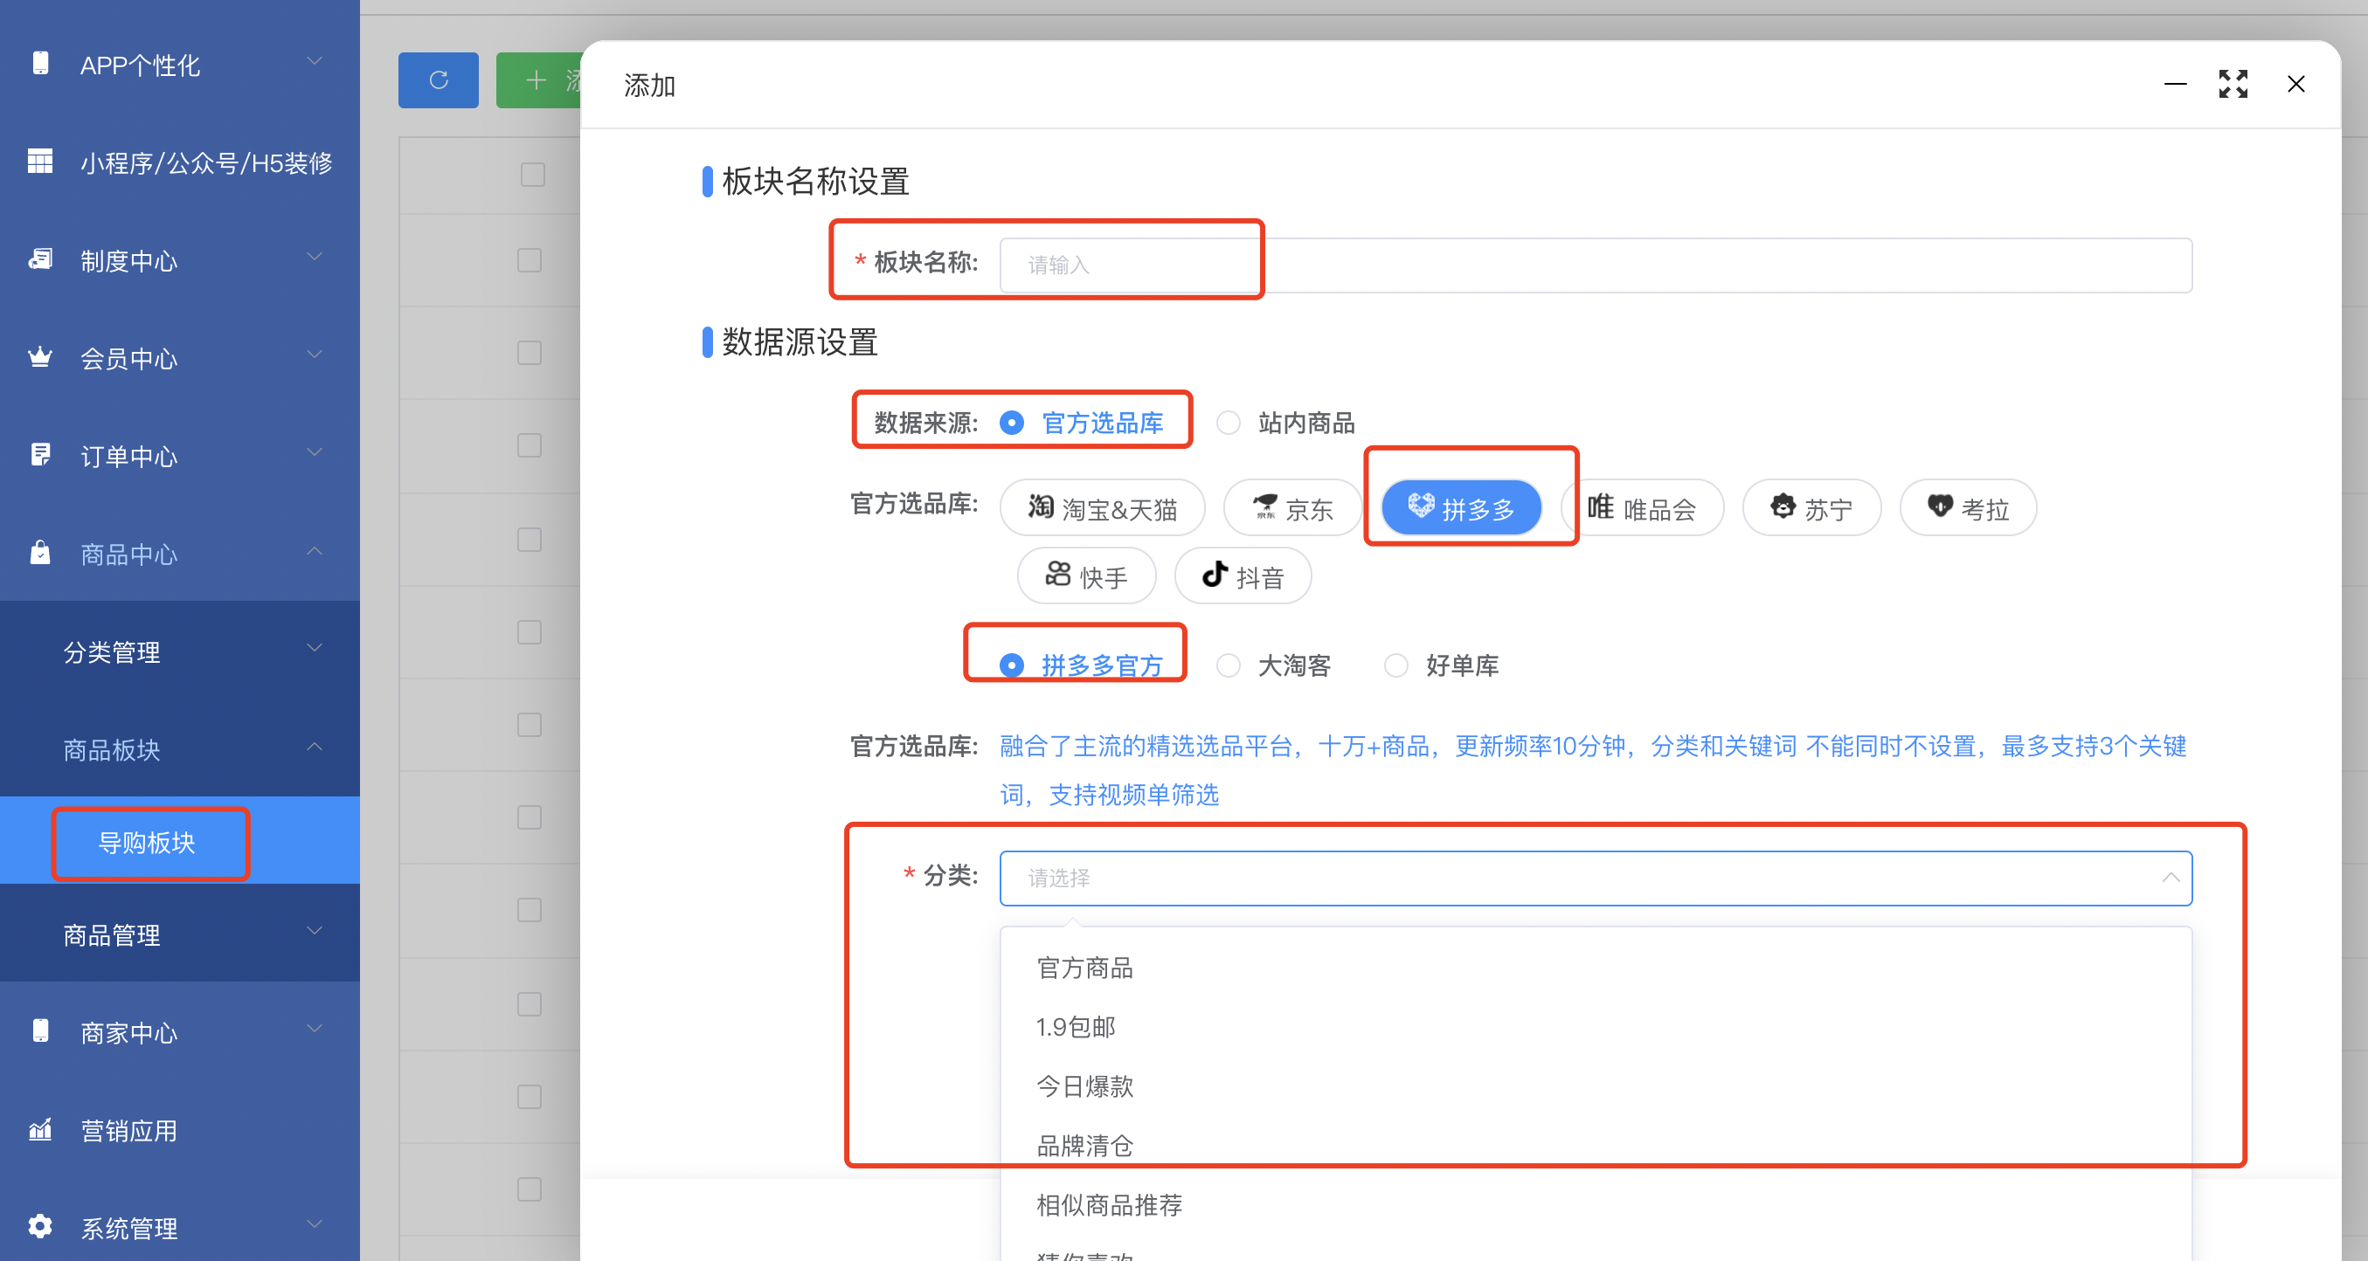The height and width of the screenshot is (1261, 2368).
Task: Choose the 拼多多 source library
Action: (x=1462, y=508)
